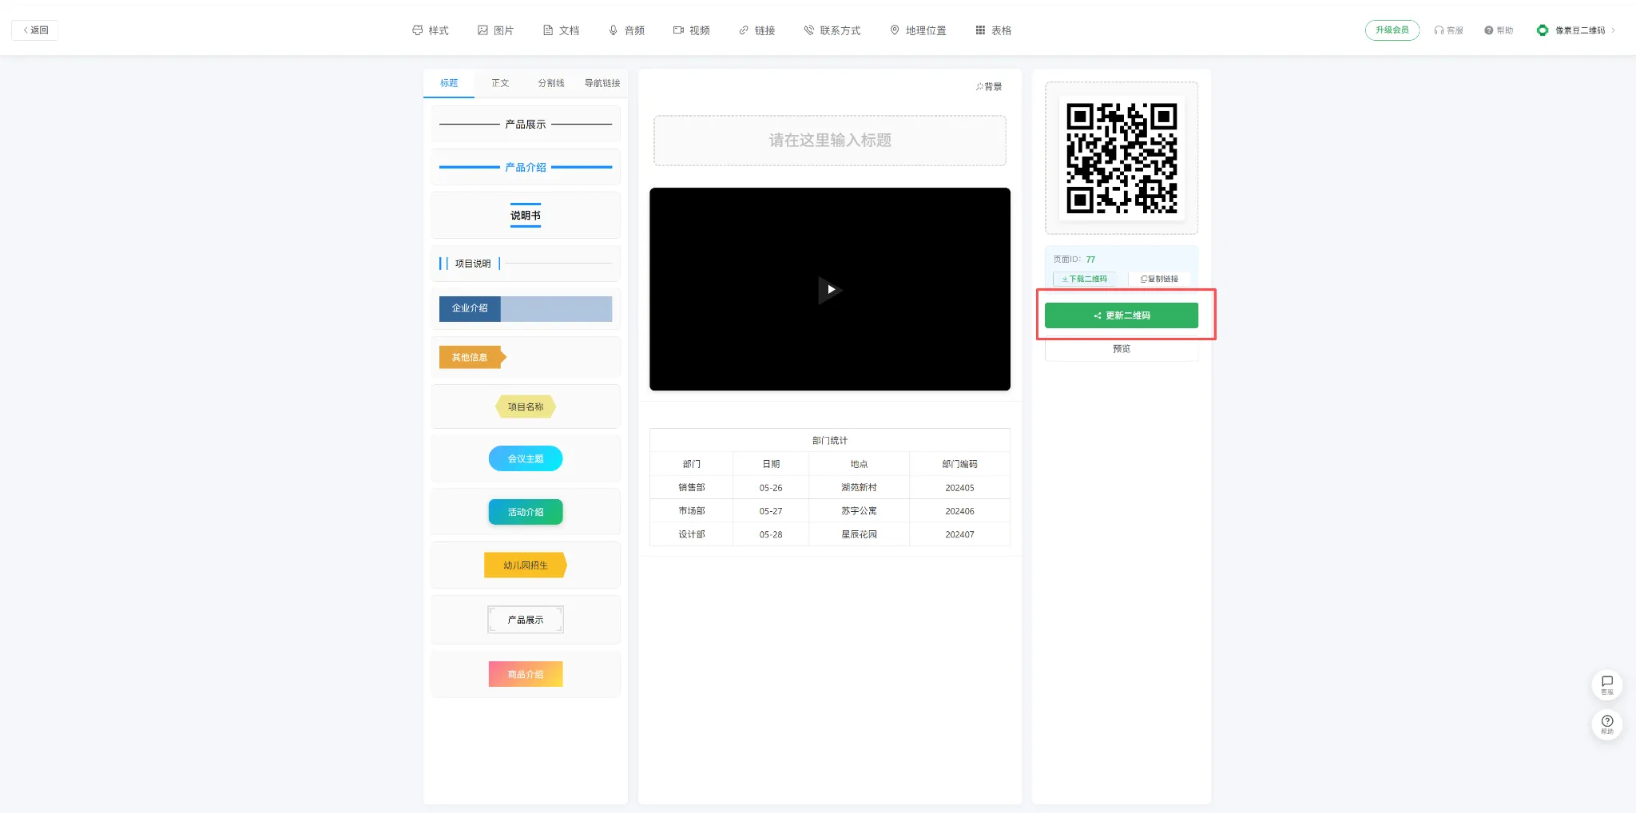The image size is (1636, 813).
Task: Open the 分割线 divider tab
Action: (x=551, y=83)
